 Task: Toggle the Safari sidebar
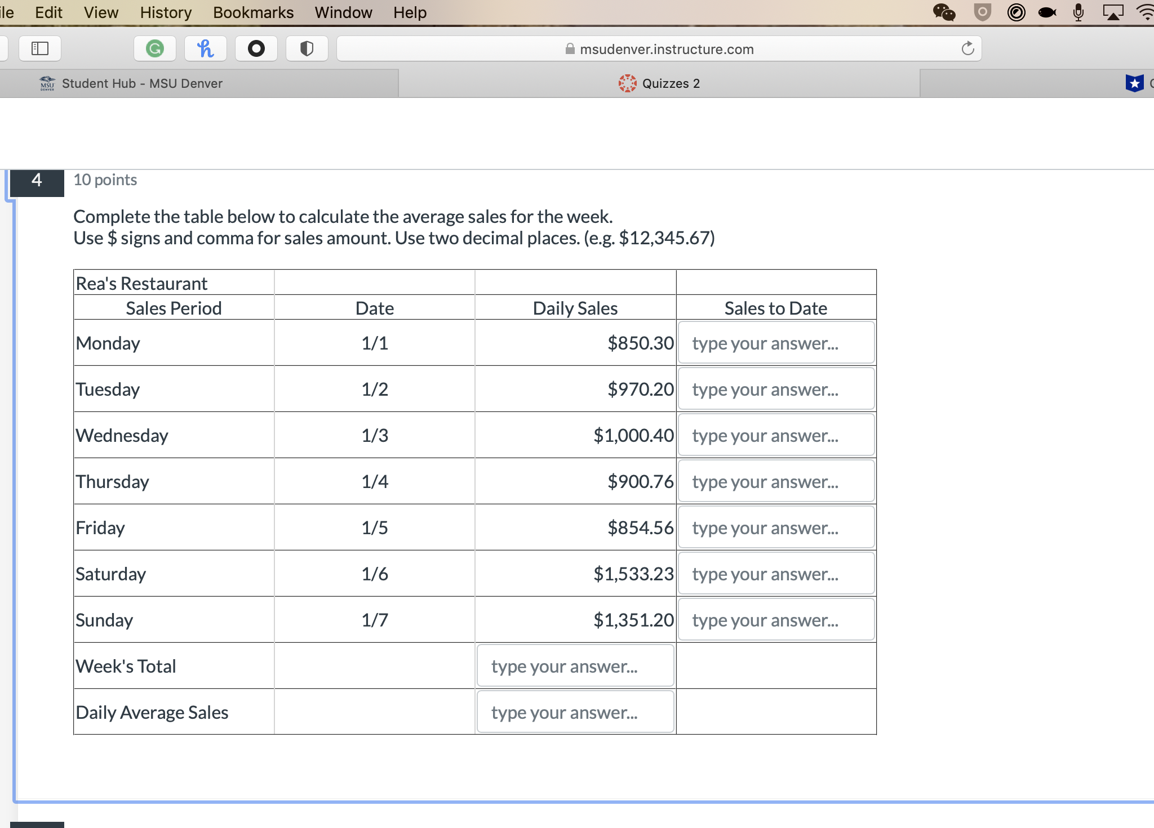(39, 48)
